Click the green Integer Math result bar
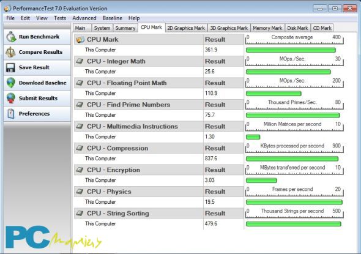The width and height of the screenshot is (361, 254). (288, 72)
